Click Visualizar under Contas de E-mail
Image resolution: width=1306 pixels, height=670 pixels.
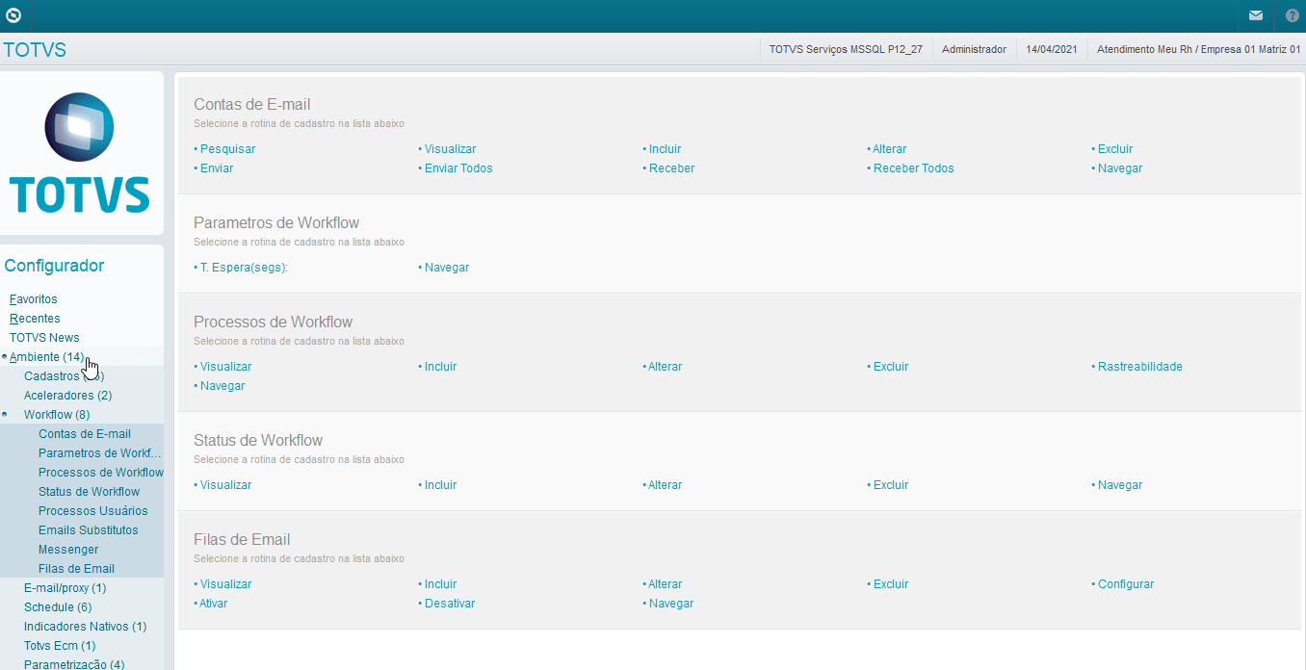click(x=450, y=149)
